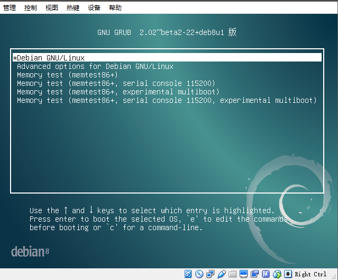This screenshot has height=280, width=338.
Task: Select the Memory test (memtest86+) entry
Action: [x=67, y=75]
